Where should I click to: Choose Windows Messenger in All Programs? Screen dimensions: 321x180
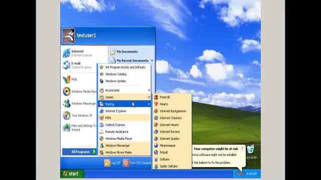click(124, 145)
